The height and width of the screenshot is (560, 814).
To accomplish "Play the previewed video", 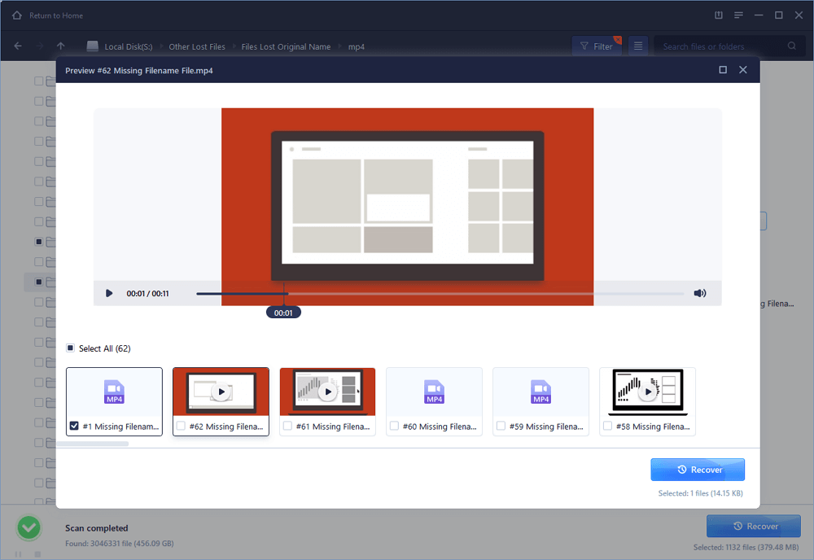I will pyautogui.click(x=109, y=293).
